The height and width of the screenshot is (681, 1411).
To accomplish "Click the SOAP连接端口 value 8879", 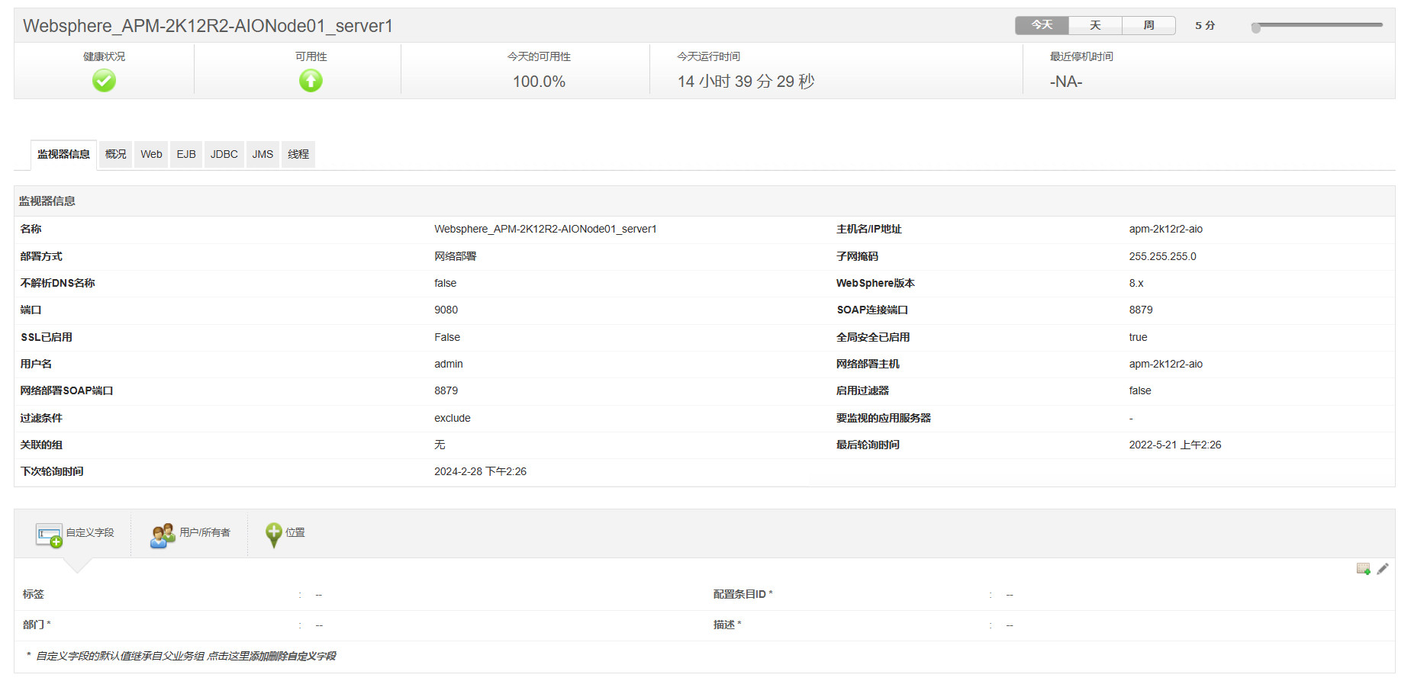I will [x=1141, y=310].
